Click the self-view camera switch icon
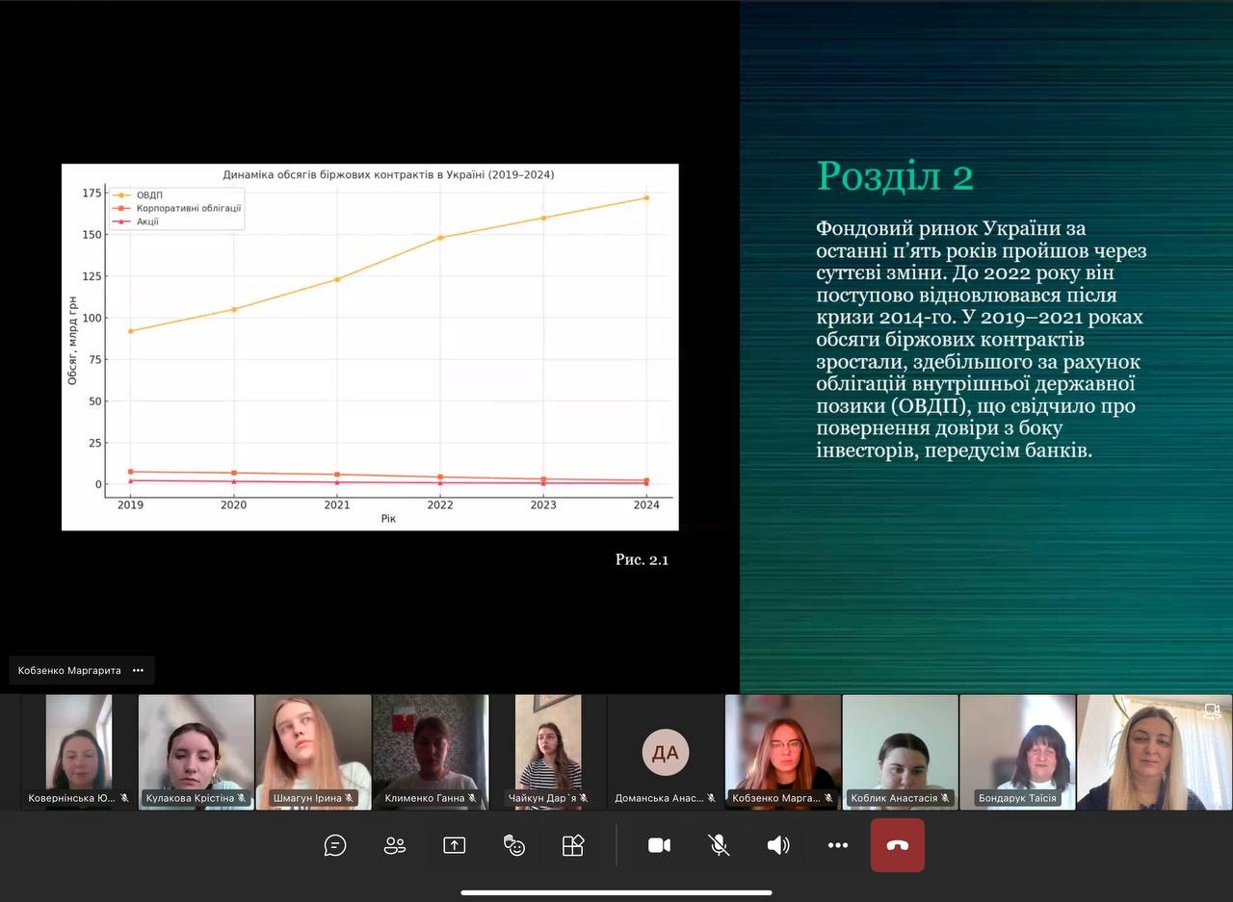Screen dimensions: 1233x902 click(x=1212, y=711)
